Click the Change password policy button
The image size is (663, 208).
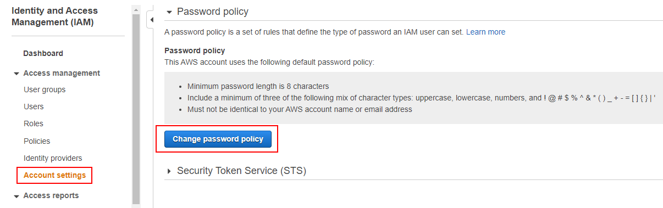pyautogui.click(x=218, y=139)
